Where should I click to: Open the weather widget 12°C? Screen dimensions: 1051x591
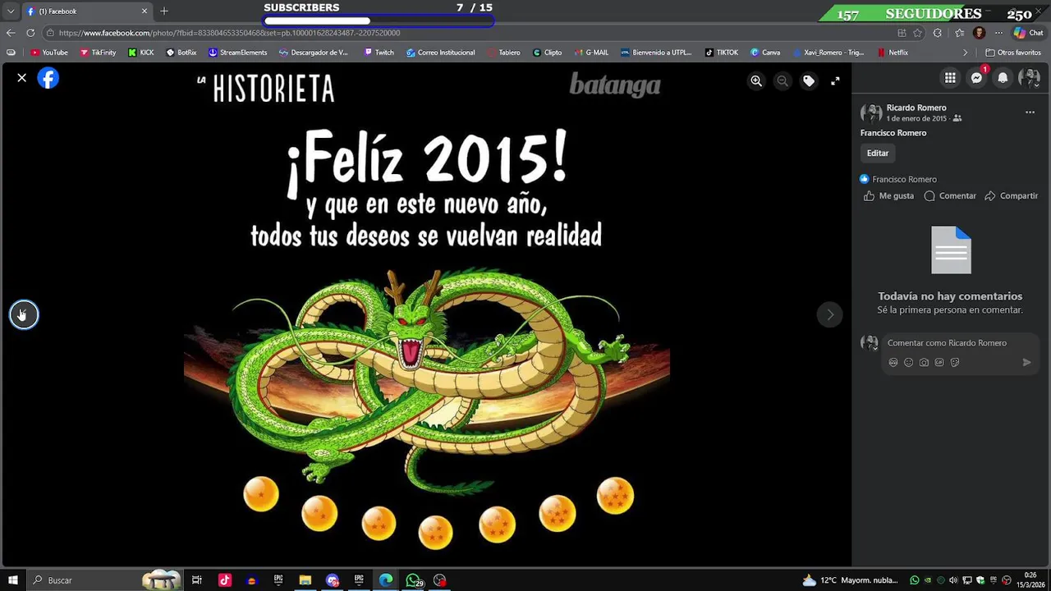tap(851, 580)
